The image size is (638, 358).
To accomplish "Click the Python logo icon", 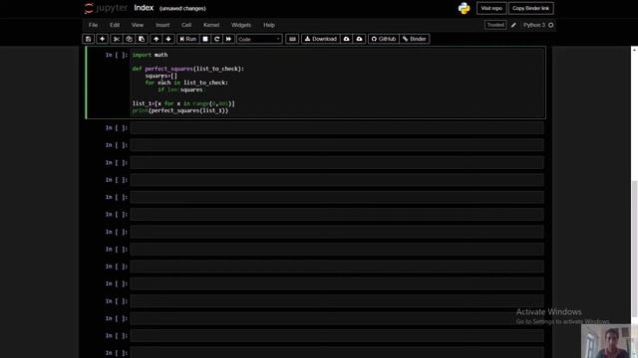I will [464, 8].
